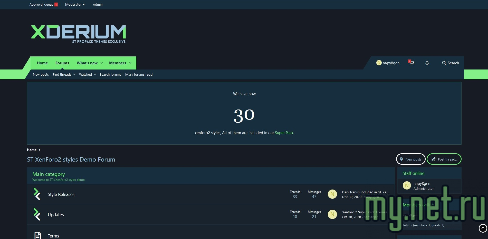Image resolution: width=488 pixels, height=239 pixels.
Task: Click the Style Releases forum node icon
Action: 37,194
